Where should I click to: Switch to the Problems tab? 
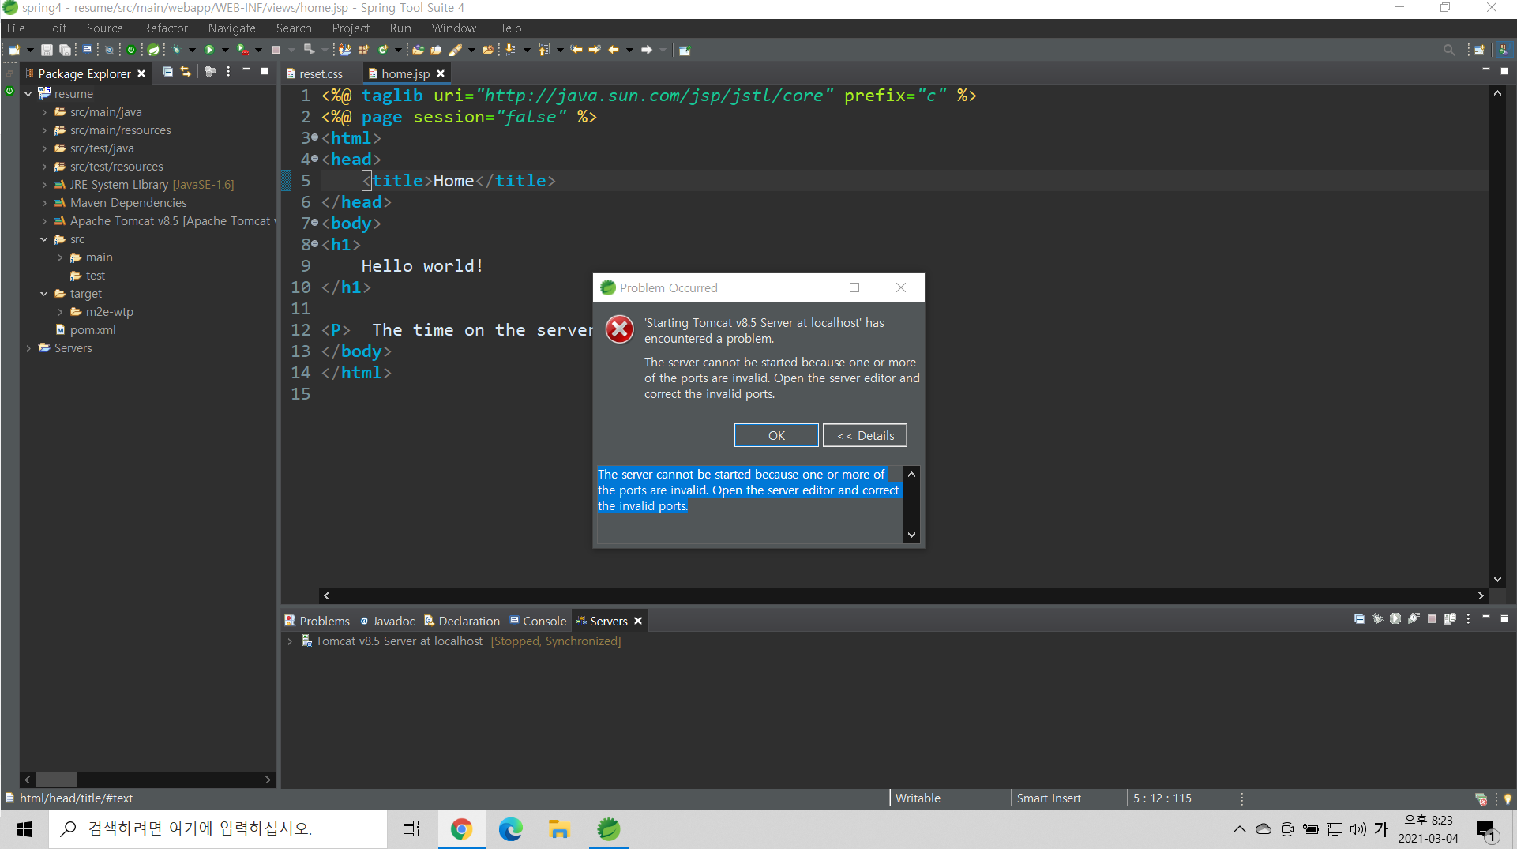(x=317, y=621)
